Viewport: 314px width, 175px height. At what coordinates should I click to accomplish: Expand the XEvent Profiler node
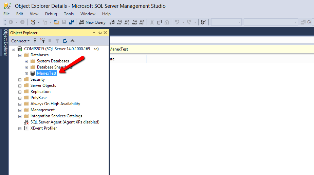(x=20, y=129)
